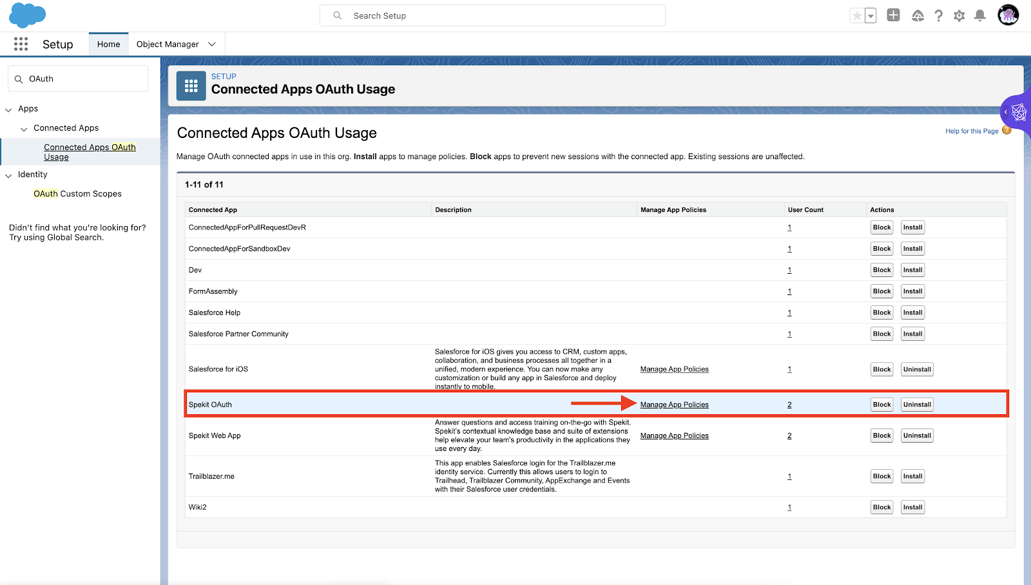The image size is (1031, 585).
Task: Uninstall the Spekit OAuth app
Action: (x=917, y=405)
